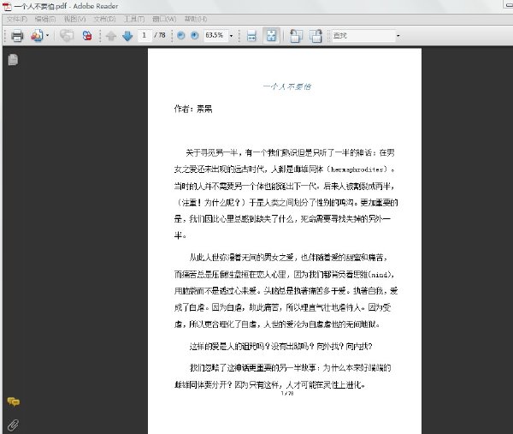Open the 工具(T) menu
Screen dimensions: 513x434
[134, 19]
